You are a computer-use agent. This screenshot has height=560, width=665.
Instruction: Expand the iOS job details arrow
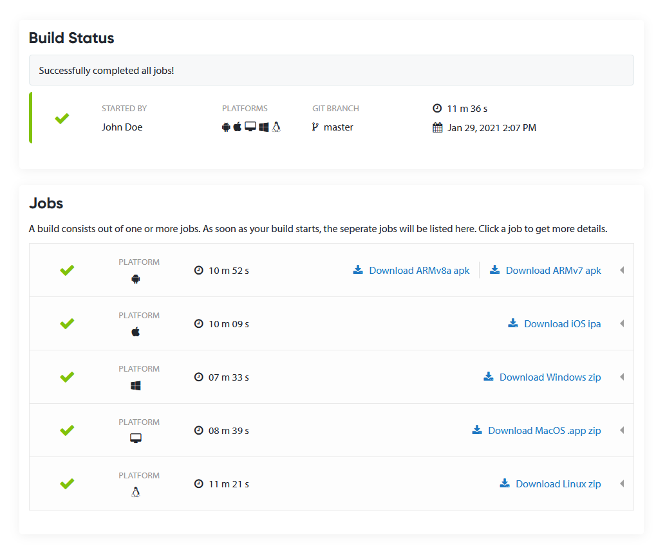[622, 323]
